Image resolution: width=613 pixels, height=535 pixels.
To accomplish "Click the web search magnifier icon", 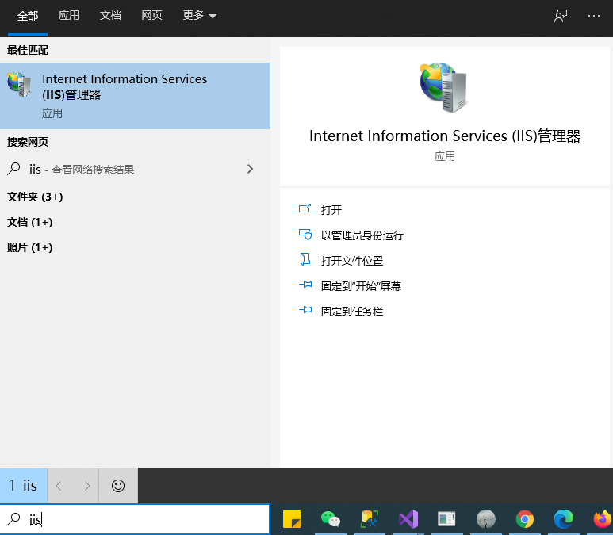I will click(x=13, y=169).
